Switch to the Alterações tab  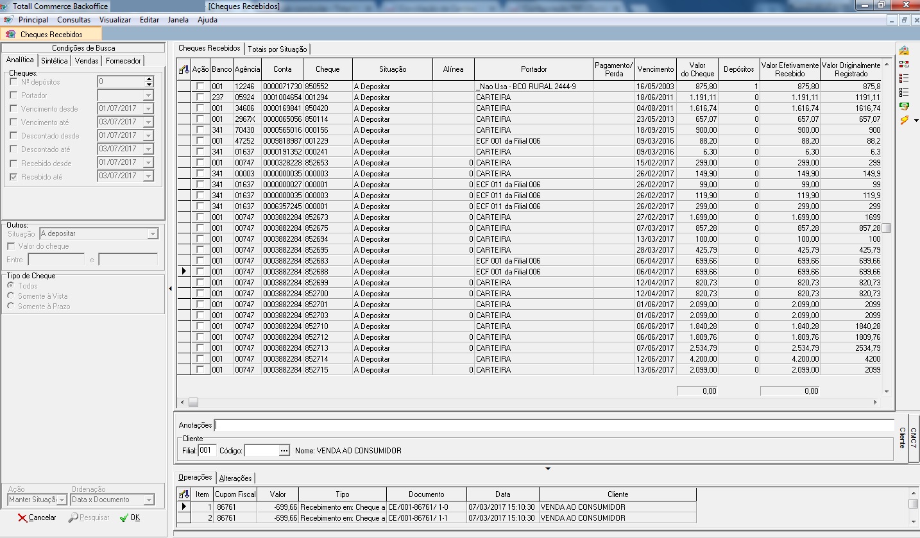click(x=235, y=478)
